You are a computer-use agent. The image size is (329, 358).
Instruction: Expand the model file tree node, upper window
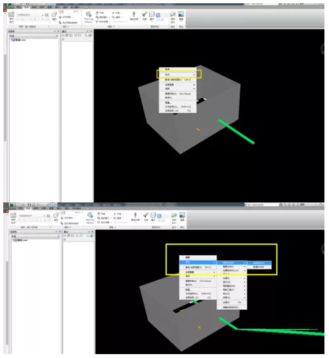[12, 40]
